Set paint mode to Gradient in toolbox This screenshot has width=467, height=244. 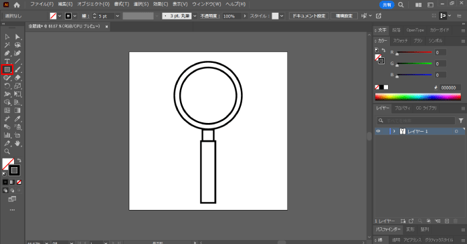12,182
